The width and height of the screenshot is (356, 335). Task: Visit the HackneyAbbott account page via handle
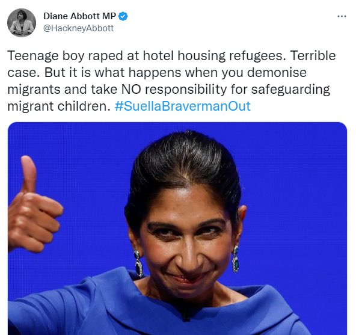point(78,28)
